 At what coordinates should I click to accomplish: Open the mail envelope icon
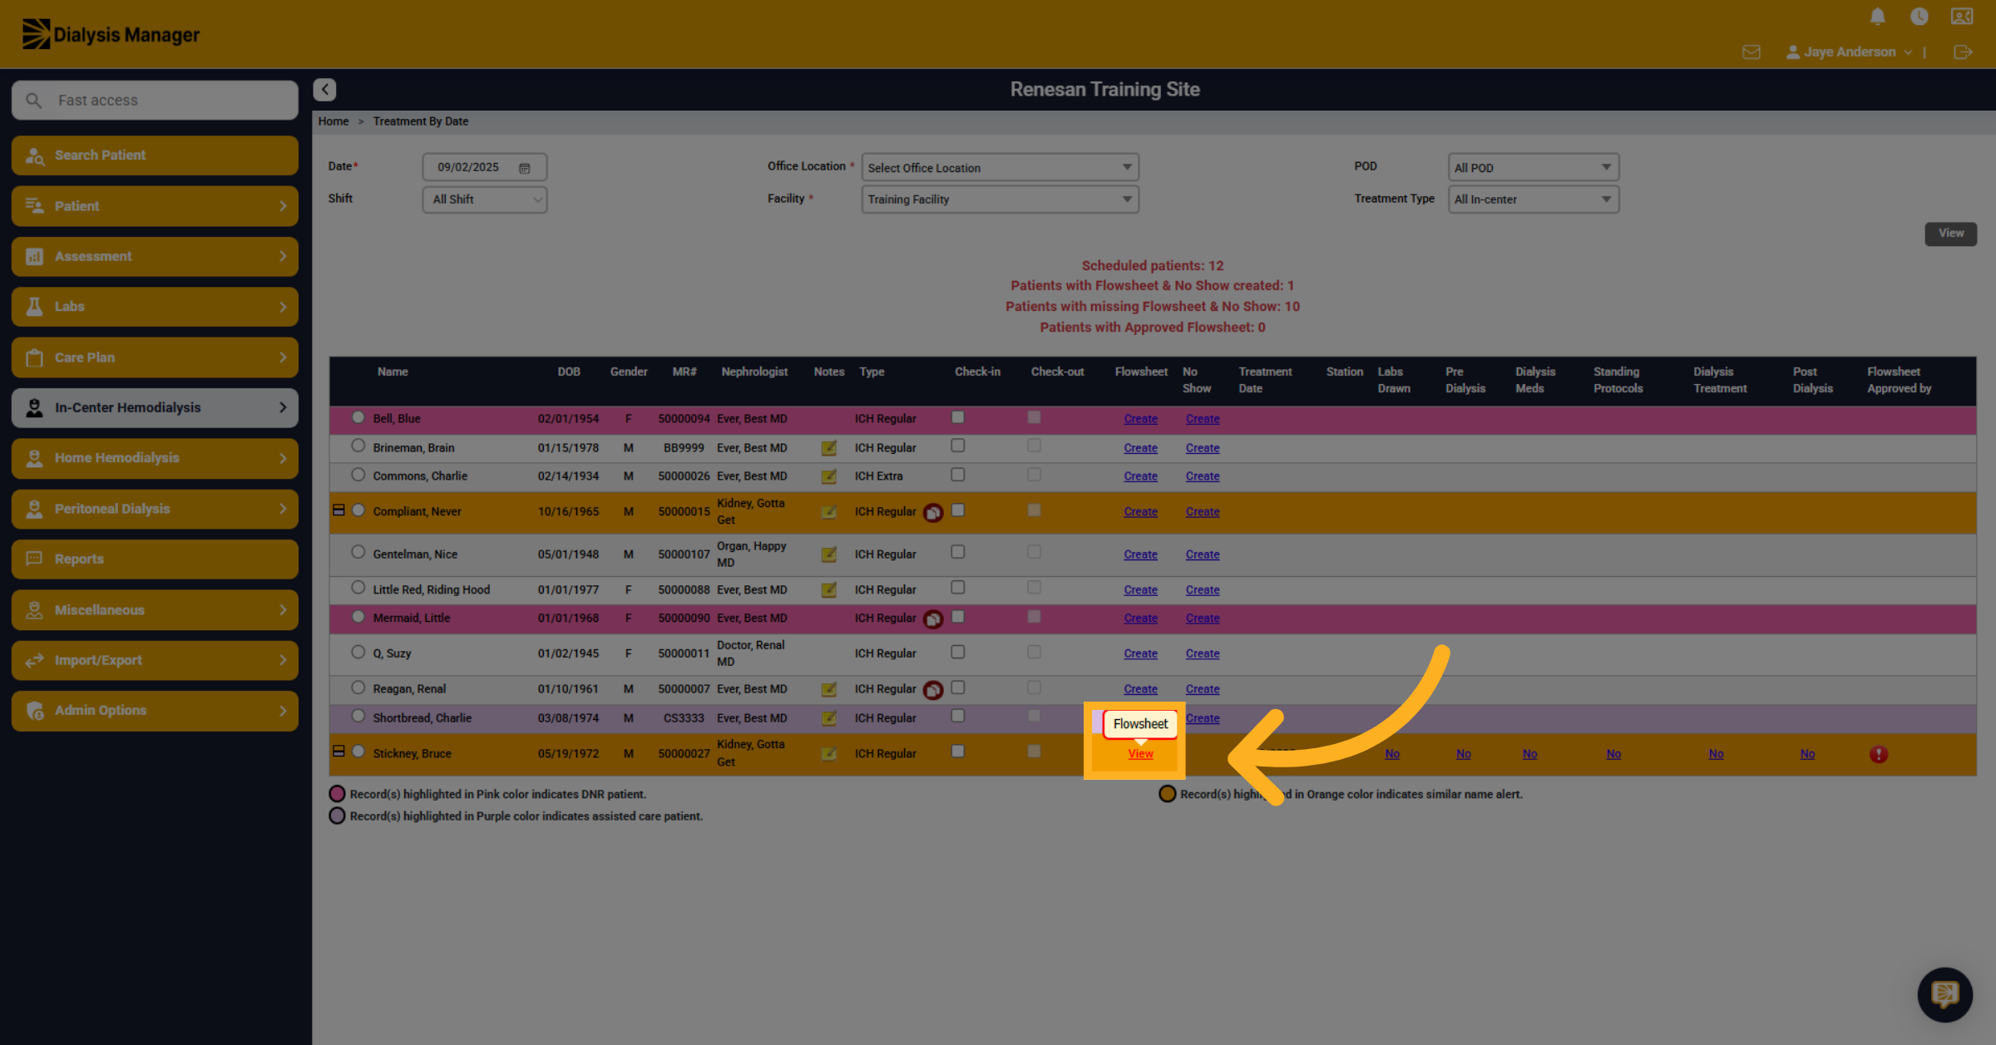[1751, 52]
